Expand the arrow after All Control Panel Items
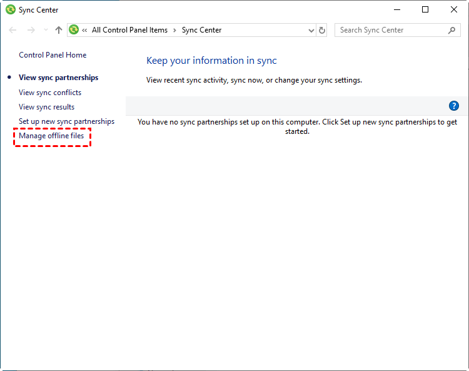Viewport: 469px width, 371px height. [x=175, y=30]
